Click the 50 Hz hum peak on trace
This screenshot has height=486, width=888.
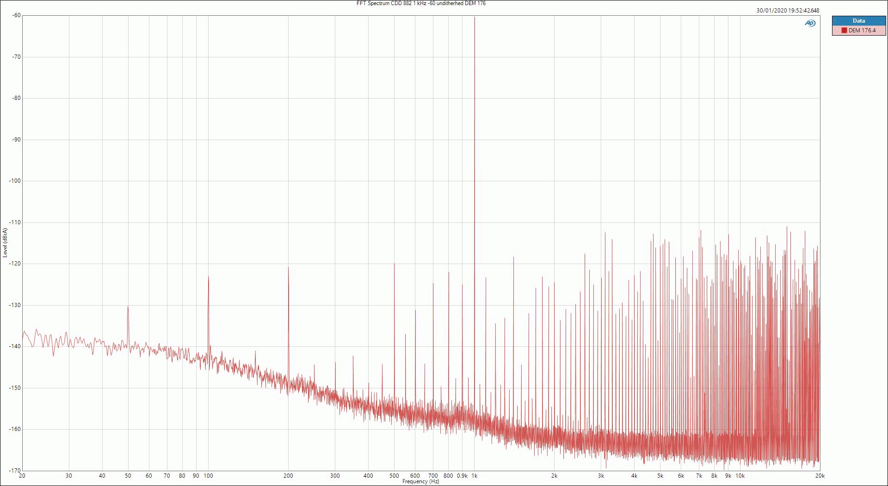128,307
